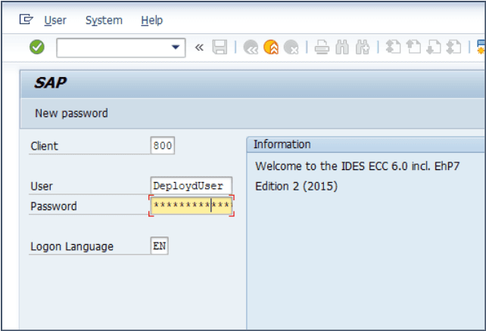Click the Cancel icon with x
This screenshot has width=486, height=331.
point(291,48)
